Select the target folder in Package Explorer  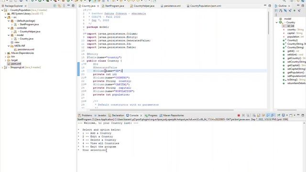click(14, 60)
